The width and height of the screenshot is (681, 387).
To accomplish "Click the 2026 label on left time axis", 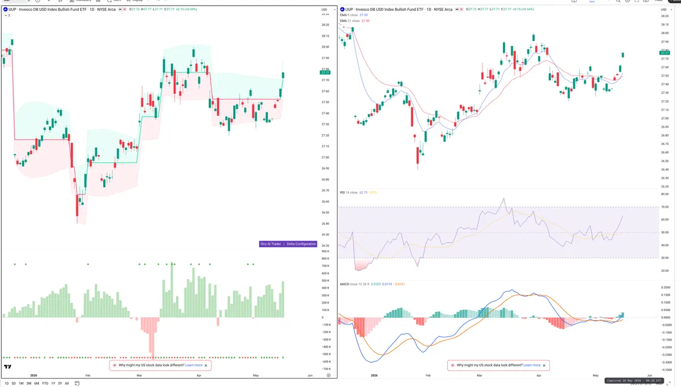I will click(x=33, y=375).
